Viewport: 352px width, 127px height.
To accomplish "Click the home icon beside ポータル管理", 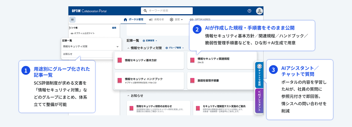I will tap(126, 20).
